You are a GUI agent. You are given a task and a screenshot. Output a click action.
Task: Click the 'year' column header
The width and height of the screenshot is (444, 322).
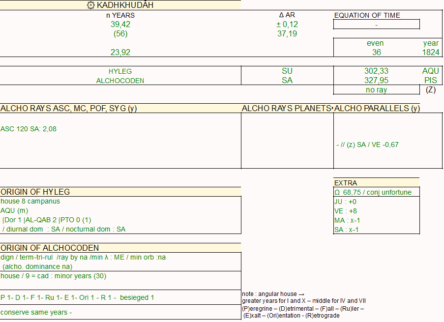pos(431,43)
